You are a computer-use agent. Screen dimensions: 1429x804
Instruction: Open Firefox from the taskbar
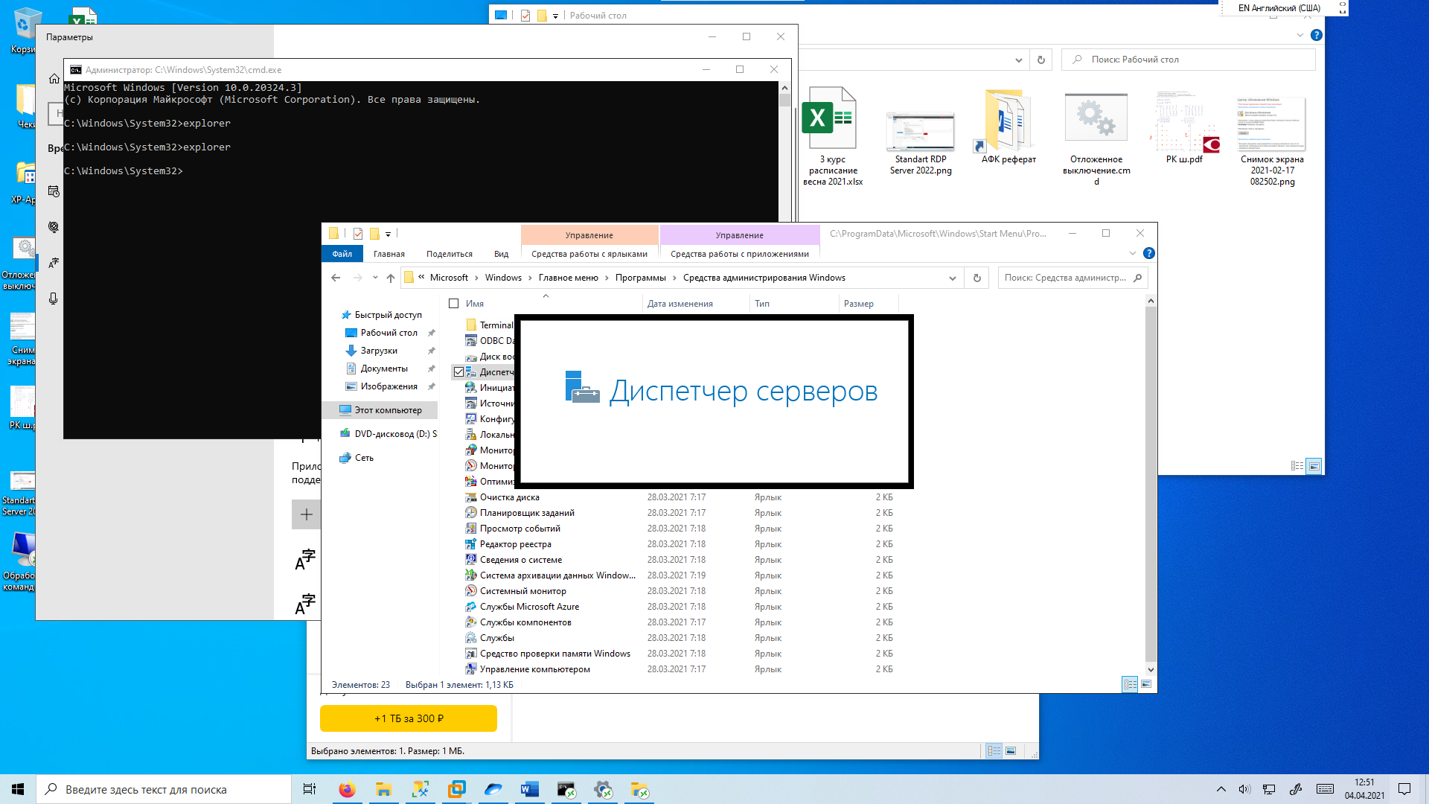(x=347, y=789)
